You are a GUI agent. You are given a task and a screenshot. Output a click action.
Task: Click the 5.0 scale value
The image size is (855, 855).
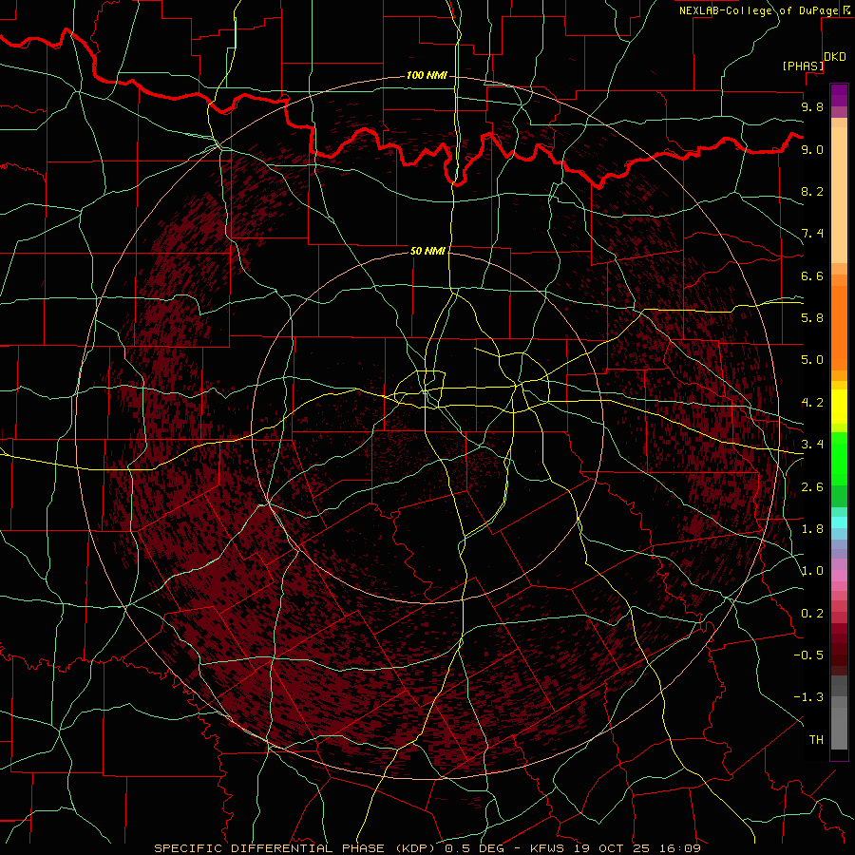tap(812, 360)
